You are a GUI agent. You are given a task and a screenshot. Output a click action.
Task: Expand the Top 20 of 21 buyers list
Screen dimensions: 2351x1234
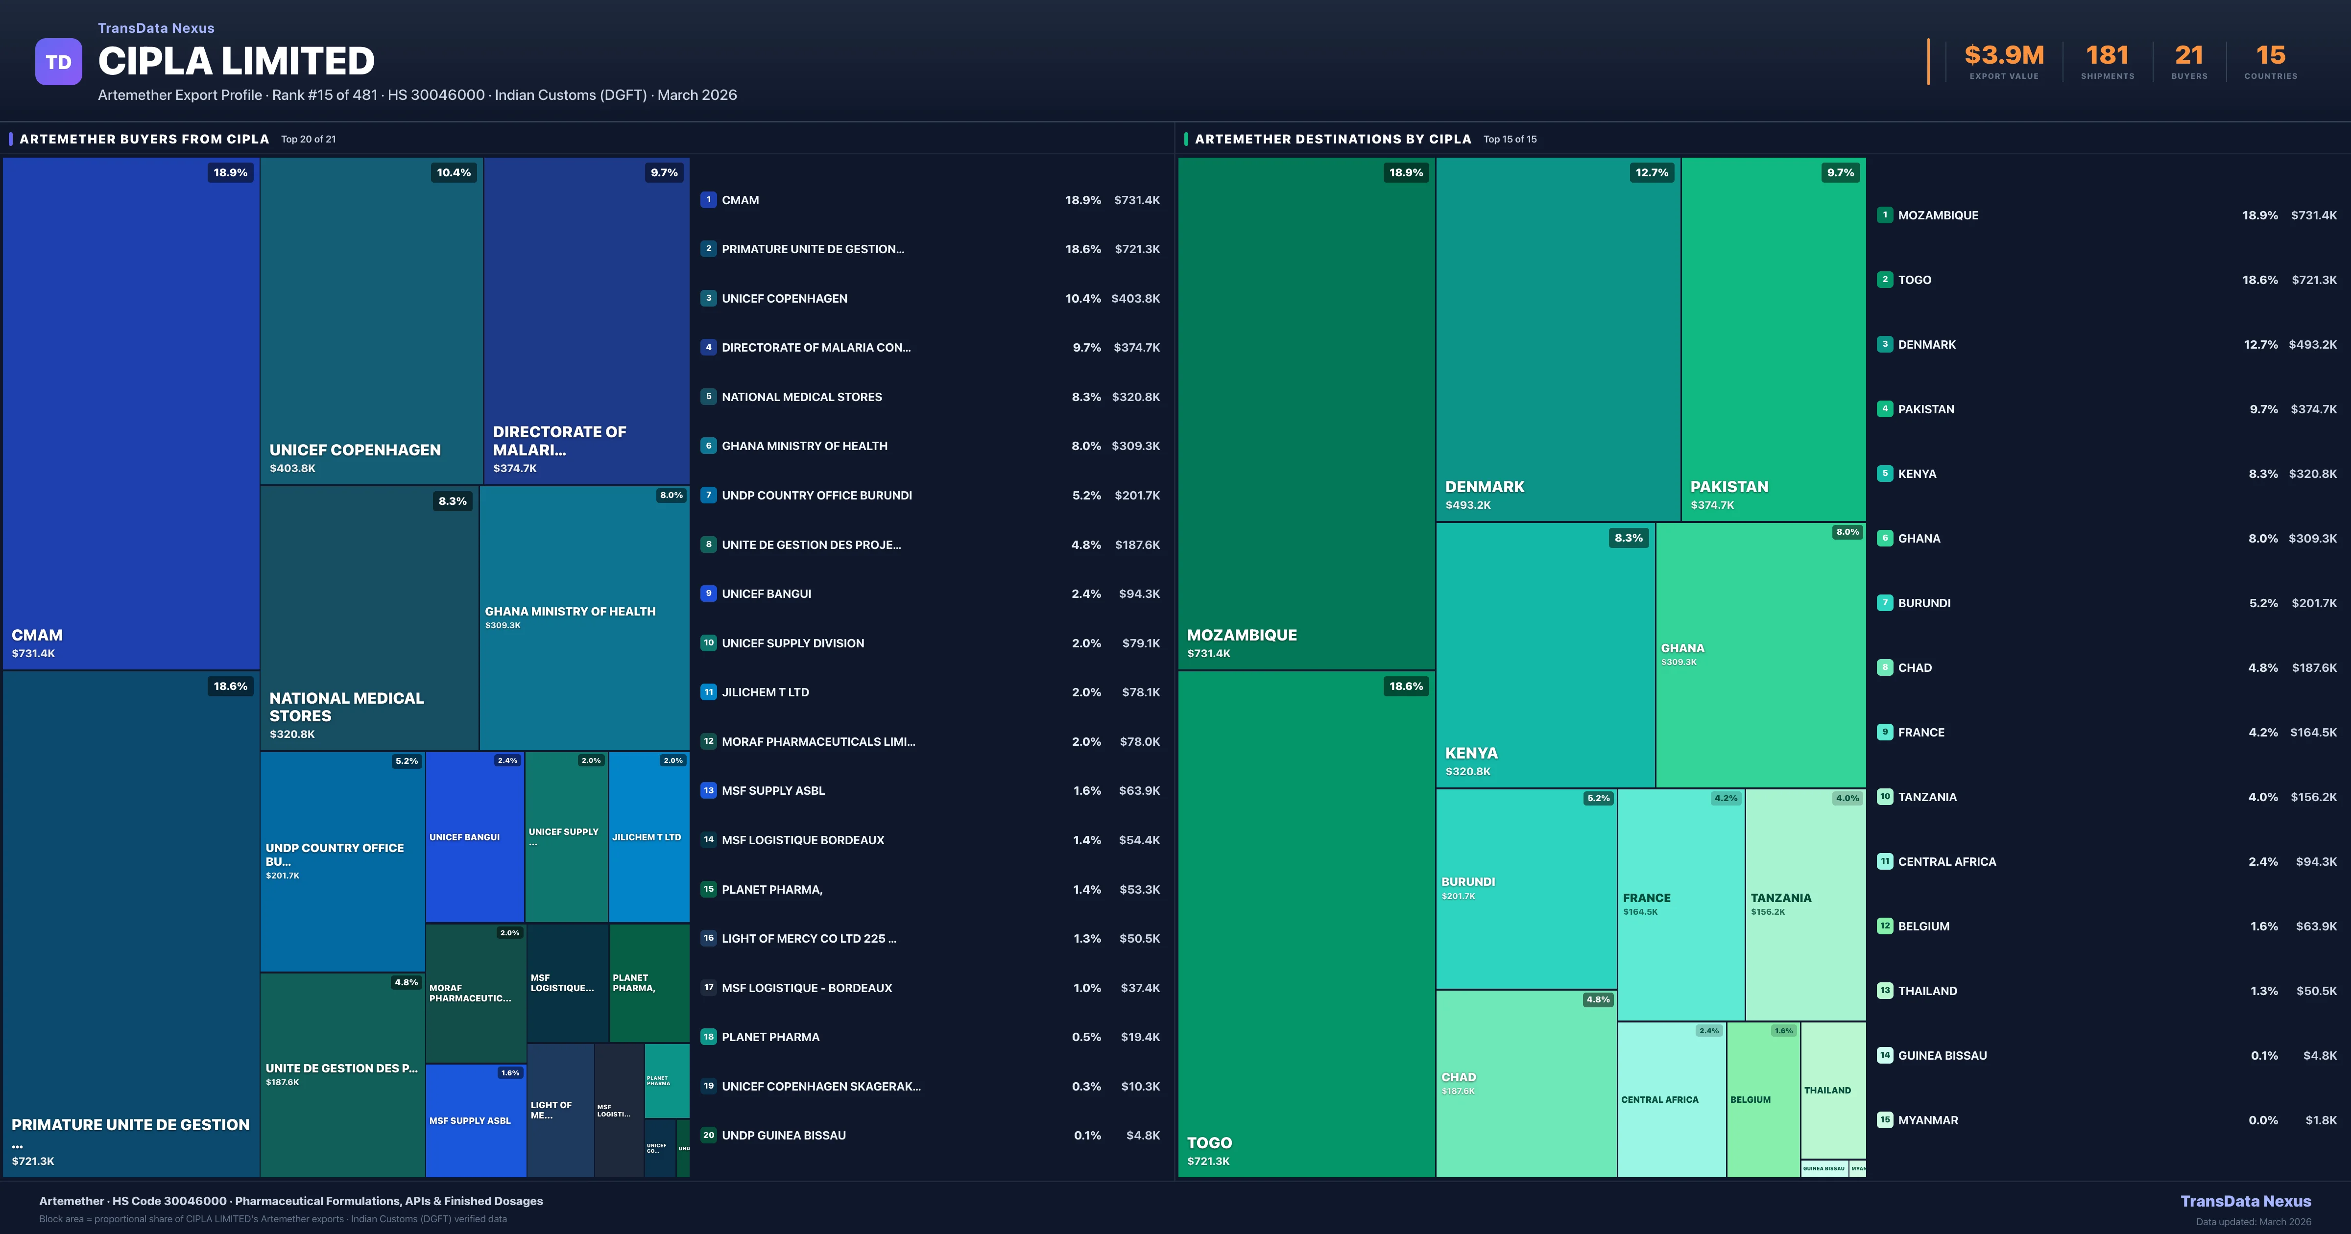click(x=308, y=139)
